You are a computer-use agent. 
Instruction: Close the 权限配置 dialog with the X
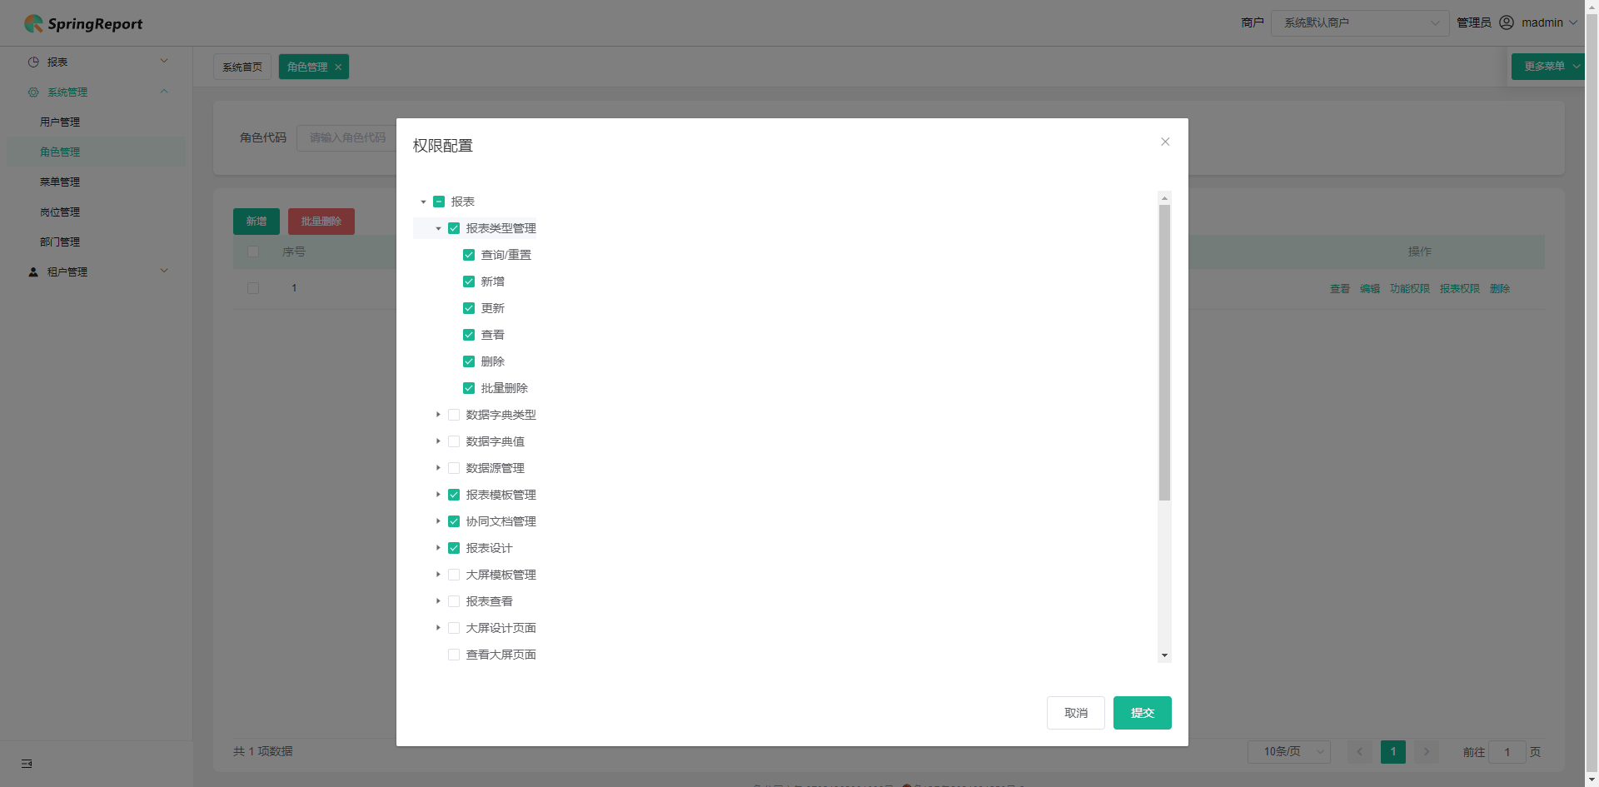point(1165,142)
